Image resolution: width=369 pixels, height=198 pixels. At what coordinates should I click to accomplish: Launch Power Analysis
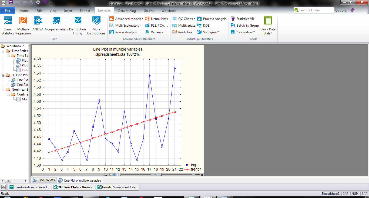pyautogui.click(x=123, y=32)
